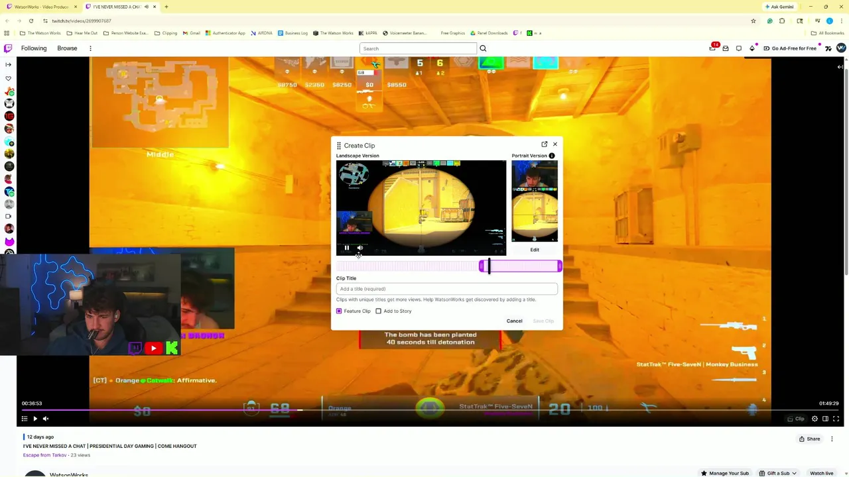Mute the clip preview volume
This screenshot has width=849, height=477.
click(x=360, y=248)
